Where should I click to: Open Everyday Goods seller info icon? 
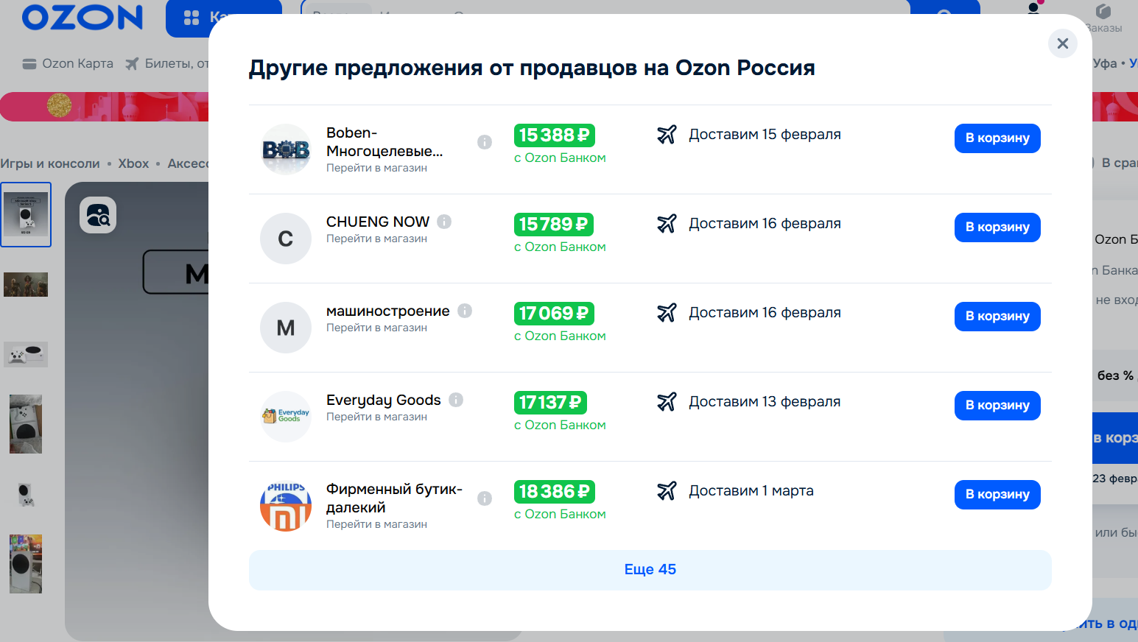point(456,400)
